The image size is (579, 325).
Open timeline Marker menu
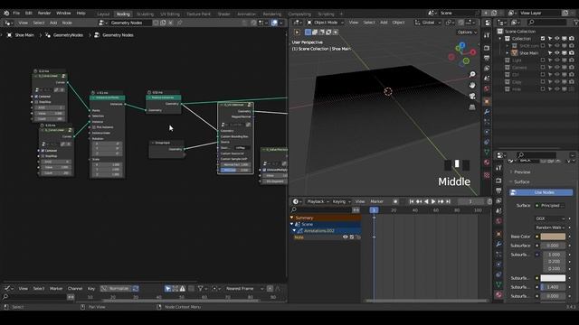[376, 201]
